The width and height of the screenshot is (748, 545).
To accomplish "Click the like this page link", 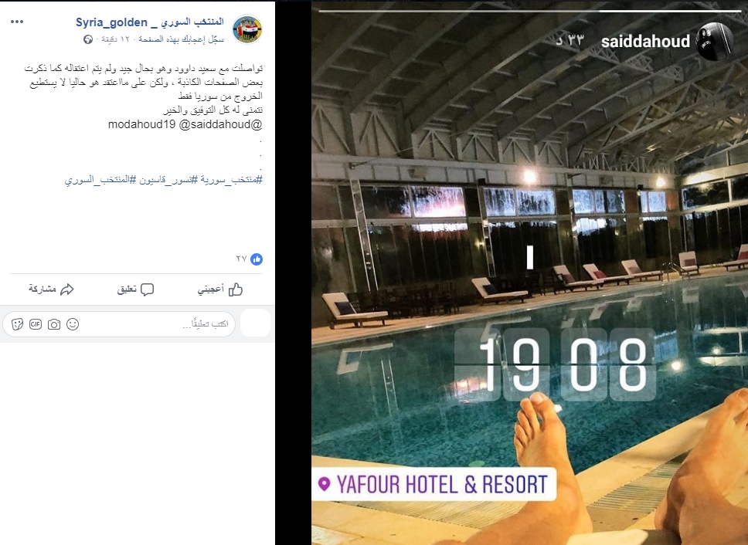I will click(x=182, y=39).
